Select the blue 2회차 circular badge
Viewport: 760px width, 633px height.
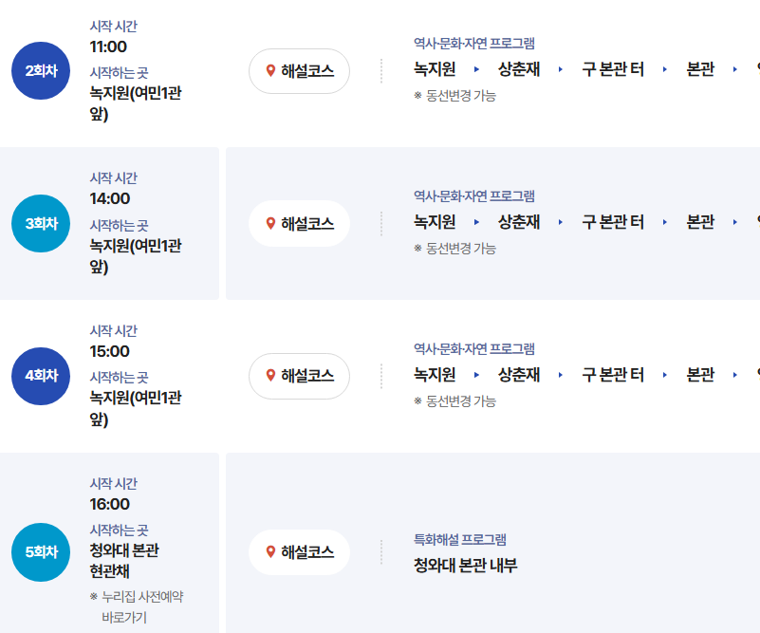[x=40, y=70]
